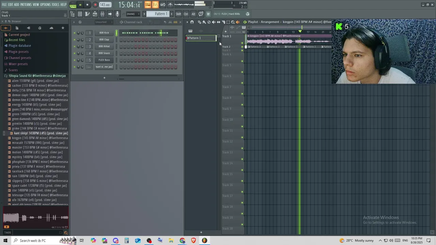Select the Paint brush tool in Playlist
Image resolution: width=436 pixels, height=245 pixels.
click(204, 22)
